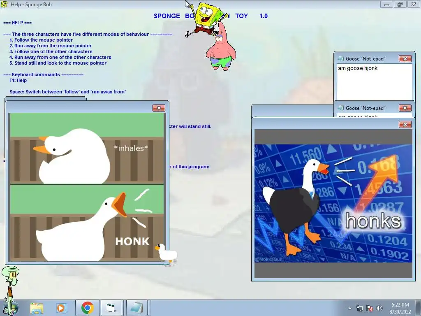Click "5. Stand still and look to the mouse pointer"

tap(58, 63)
